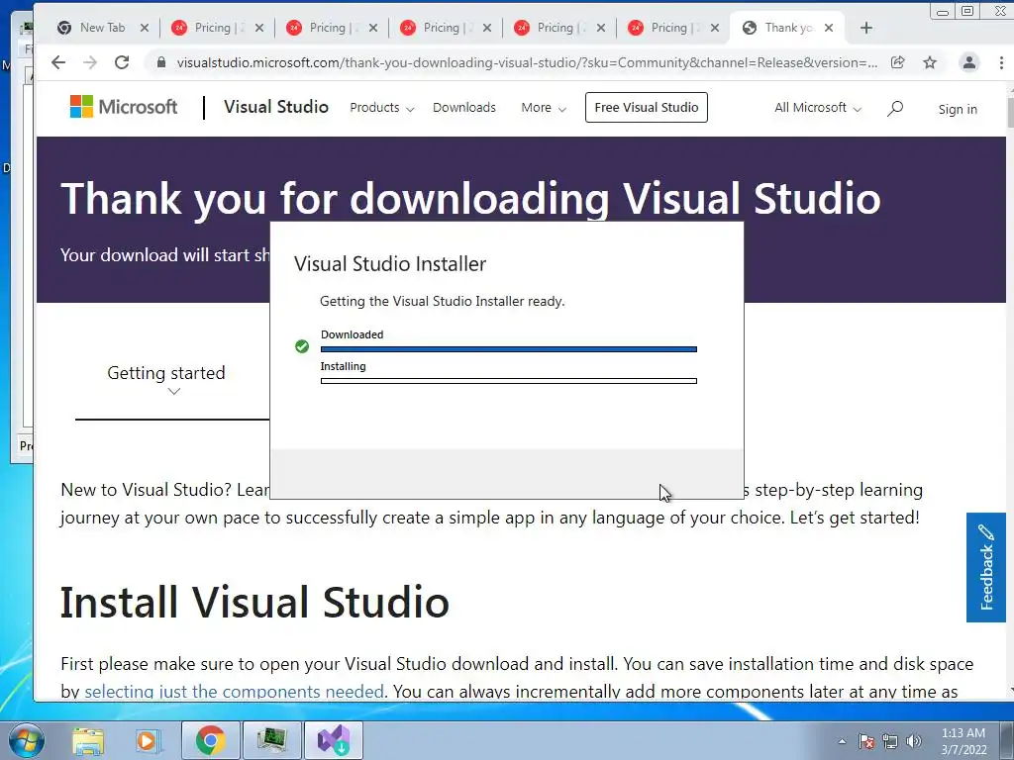Click the Action Center flag tray icon
Screen dimensions: 1014x760
click(866, 741)
